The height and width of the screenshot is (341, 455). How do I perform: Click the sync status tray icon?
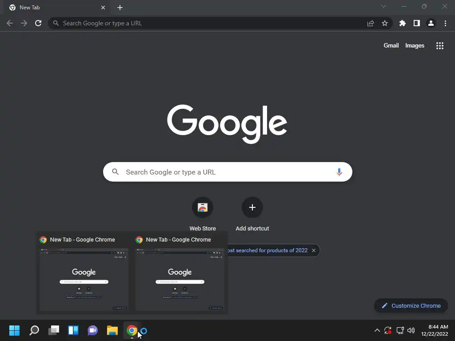coord(388,330)
